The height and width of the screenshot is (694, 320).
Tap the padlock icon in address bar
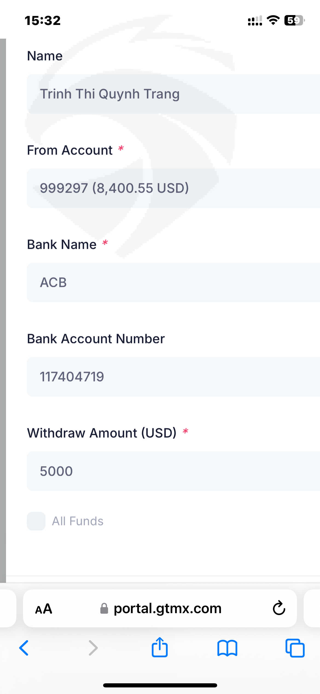pyautogui.click(x=104, y=609)
